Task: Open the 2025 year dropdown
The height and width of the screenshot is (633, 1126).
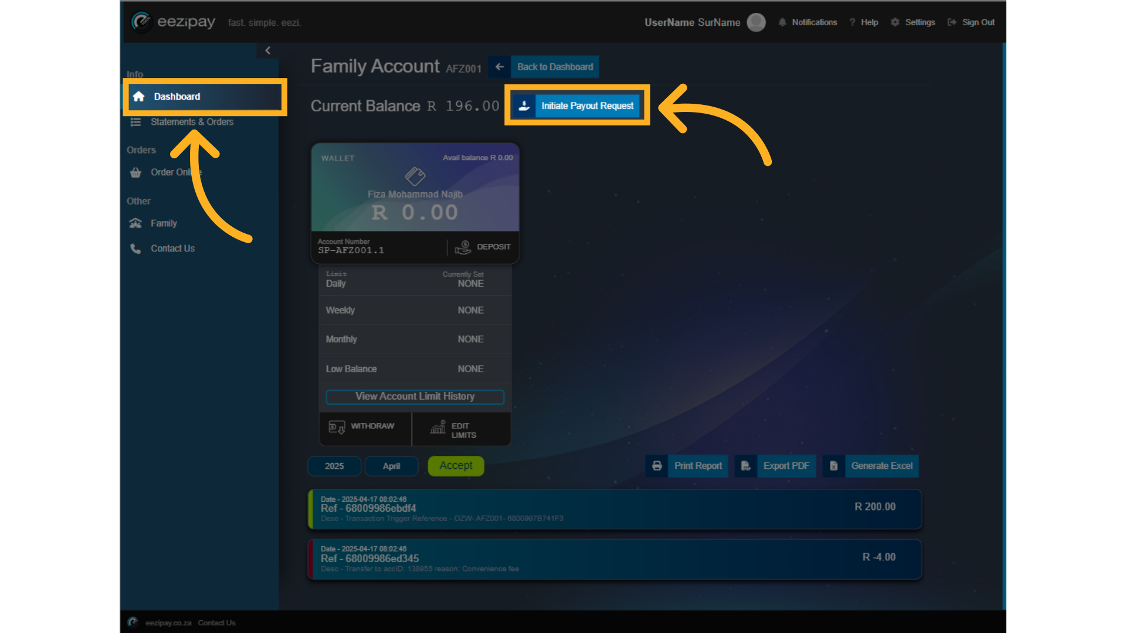Action: [334, 466]
